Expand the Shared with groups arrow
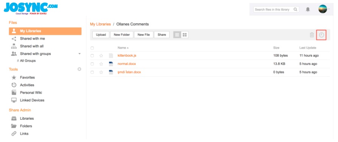The image size is (338, 142). [x=79, y=54]
